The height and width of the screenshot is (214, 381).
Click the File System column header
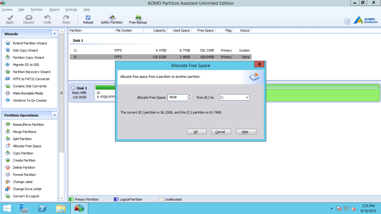click(x=128, y=31)
